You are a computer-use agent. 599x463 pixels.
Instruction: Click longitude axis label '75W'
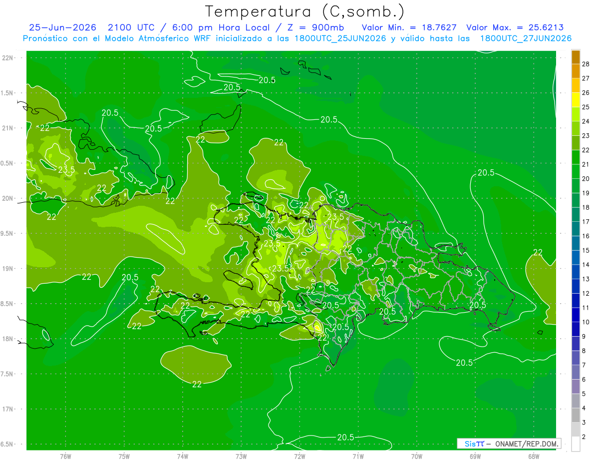(124, 456)
